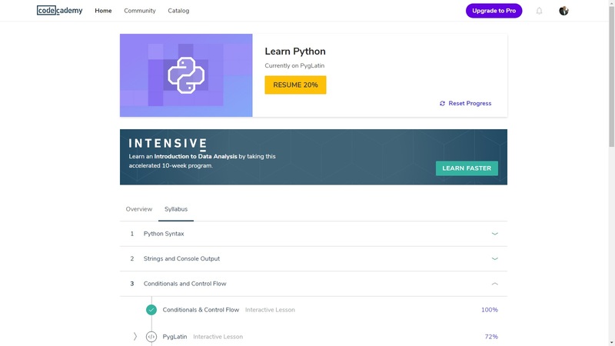Viewport: 615px width, 346px height.
Task: Open the notifications bell
Action: [539, 11]
